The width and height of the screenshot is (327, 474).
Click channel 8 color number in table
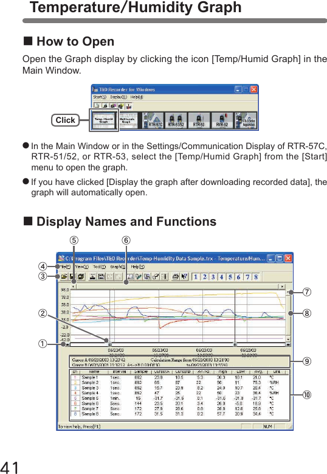tap(75, 414)
